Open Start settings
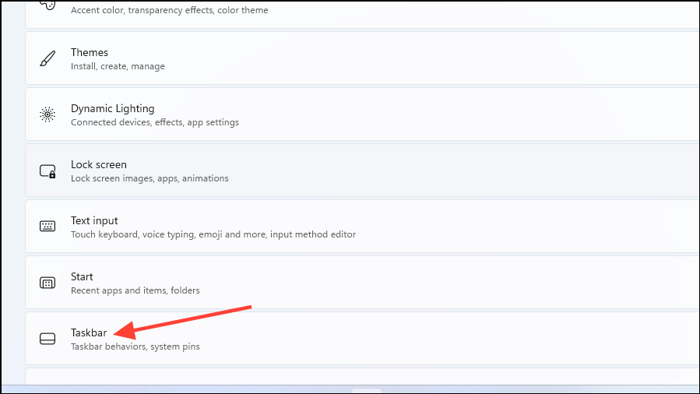700x394 pixels. [363, 283]
